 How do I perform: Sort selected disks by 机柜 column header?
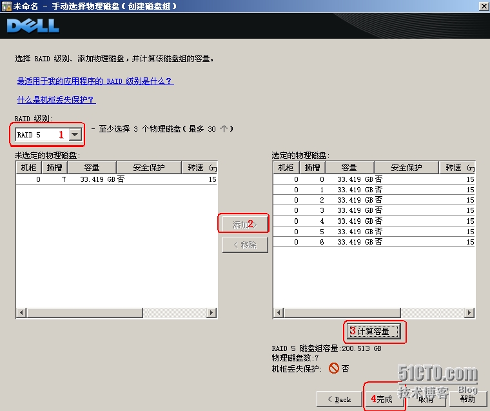(286, 168)
